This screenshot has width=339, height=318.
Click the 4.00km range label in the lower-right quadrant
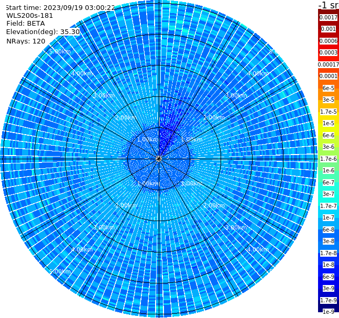[x=258, y=249]
